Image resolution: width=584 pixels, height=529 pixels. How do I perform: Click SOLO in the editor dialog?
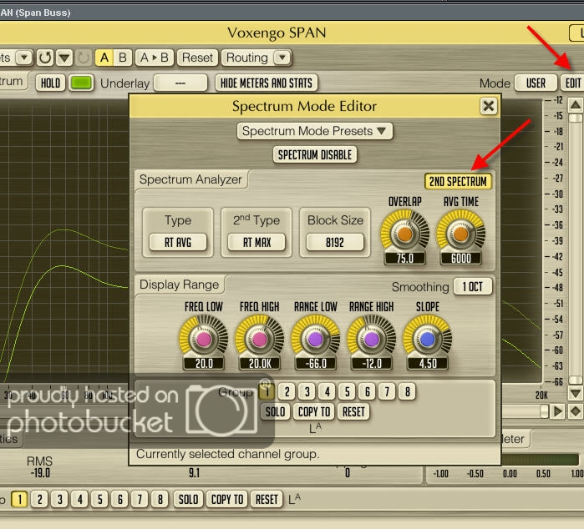275,412
